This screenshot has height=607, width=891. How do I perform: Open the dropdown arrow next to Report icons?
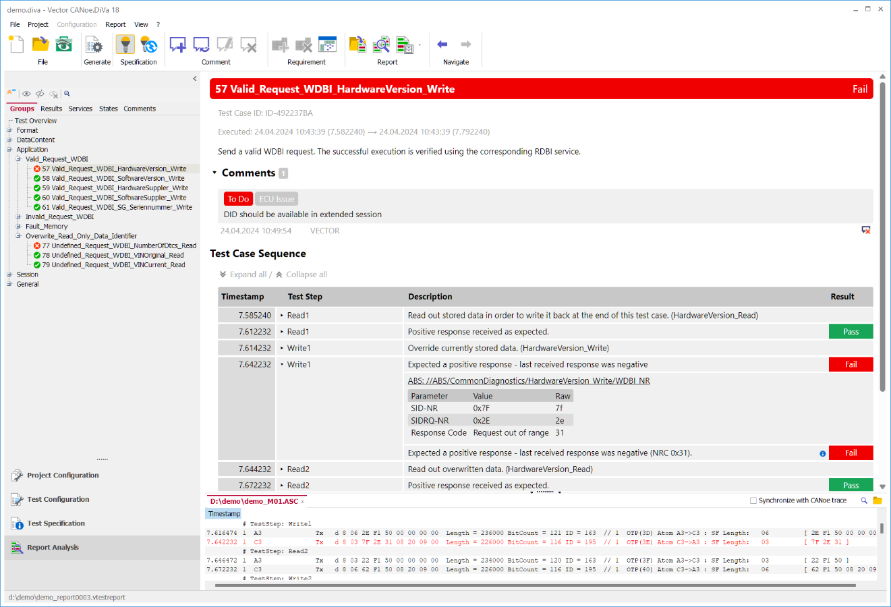[x=420, y=45]
